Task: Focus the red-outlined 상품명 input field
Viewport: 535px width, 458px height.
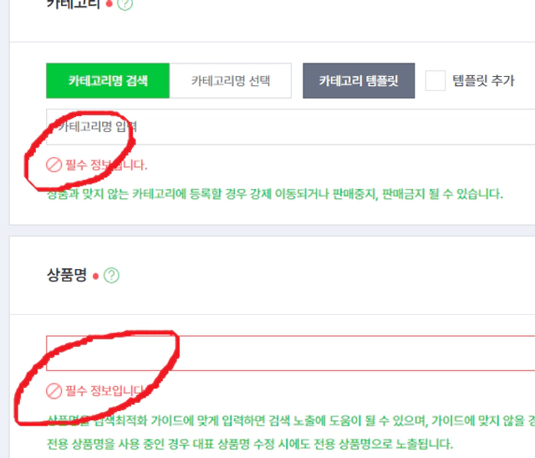Action: click(x=291, y=354)
